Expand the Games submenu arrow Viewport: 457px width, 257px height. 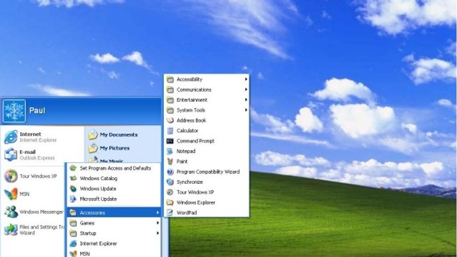158,223
